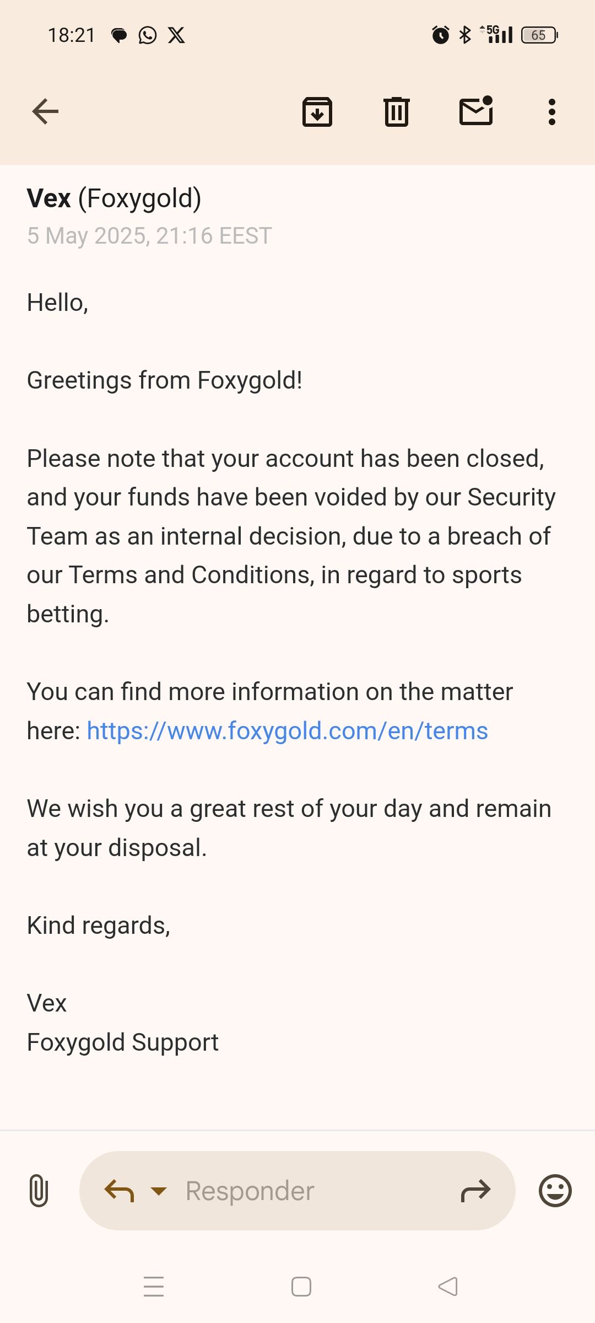Image resolution: width=595 pixels, height=1323 pixels.
Task: Tap the Android back navigation triangle
Action: pyautogui.click(x=448, y=1287)
